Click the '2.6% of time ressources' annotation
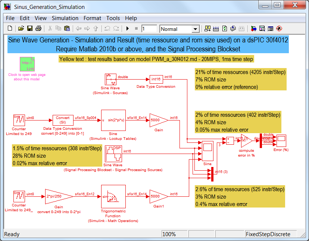The image size is (309, 241). (x=240, y=196)
